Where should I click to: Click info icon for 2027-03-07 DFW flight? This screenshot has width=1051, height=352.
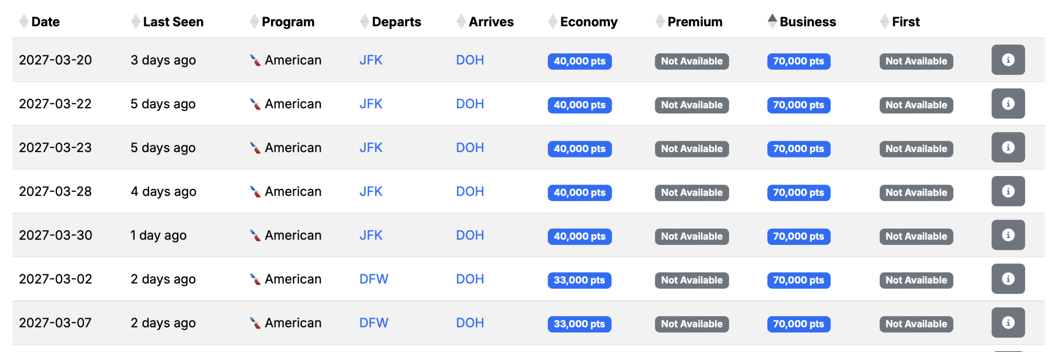point(1007,323)
